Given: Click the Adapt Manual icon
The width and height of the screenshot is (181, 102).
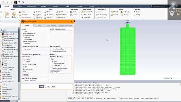Looking at the screenshot, I should tap(112, 12).
